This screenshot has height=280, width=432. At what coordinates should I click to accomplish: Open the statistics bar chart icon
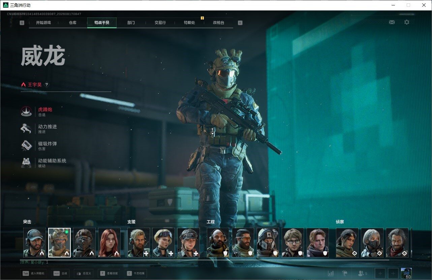331,273
